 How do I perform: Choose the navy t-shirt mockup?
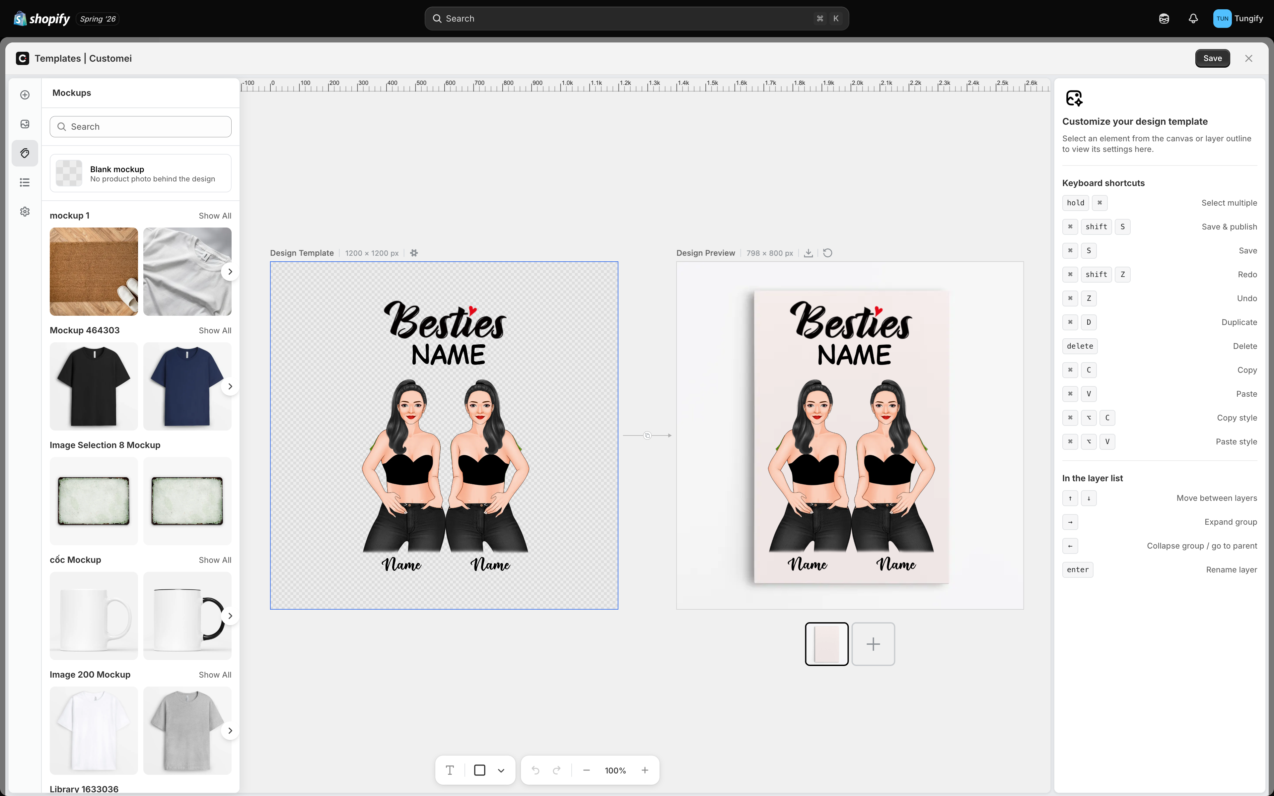[x=187, y=386]
